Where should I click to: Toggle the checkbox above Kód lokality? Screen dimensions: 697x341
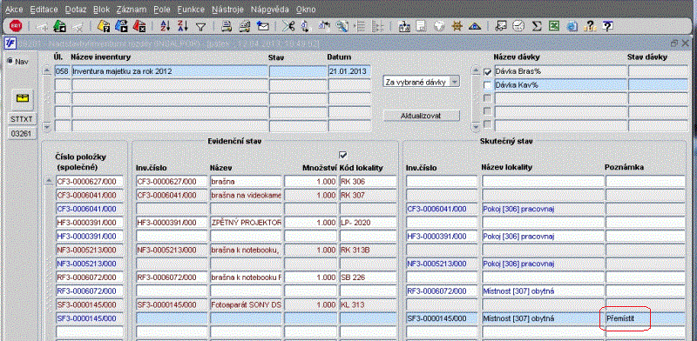click(x=342, y=155)
